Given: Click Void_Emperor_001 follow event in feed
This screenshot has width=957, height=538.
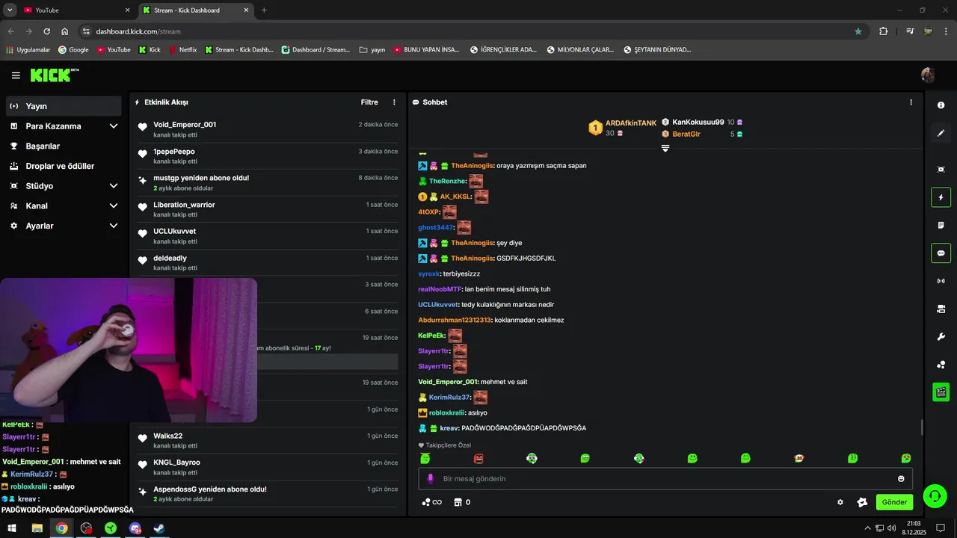Looking at the screenshot, I should pyautogui.click(x=268, y=129).
